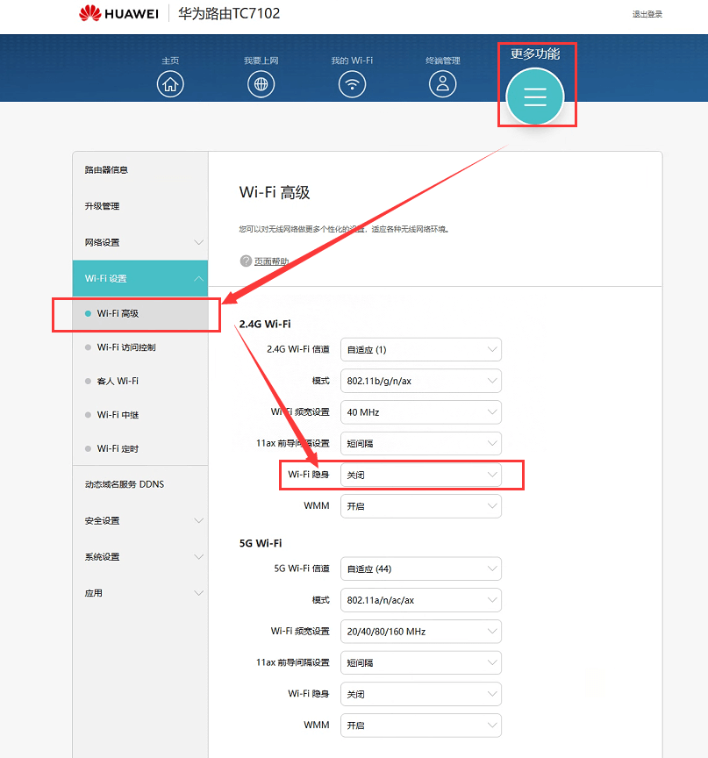
Task: Open the 页面帮助 link
Action: click(271, 261)
